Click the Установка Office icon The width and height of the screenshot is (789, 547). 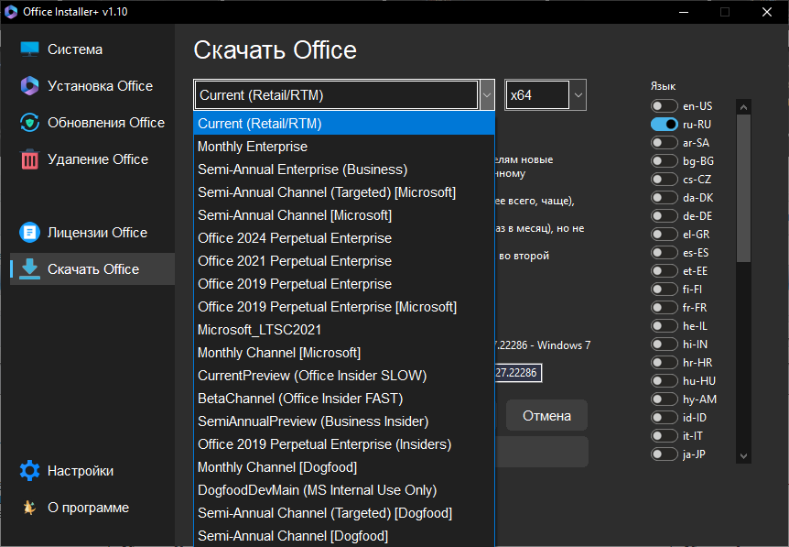pos(30,86)
